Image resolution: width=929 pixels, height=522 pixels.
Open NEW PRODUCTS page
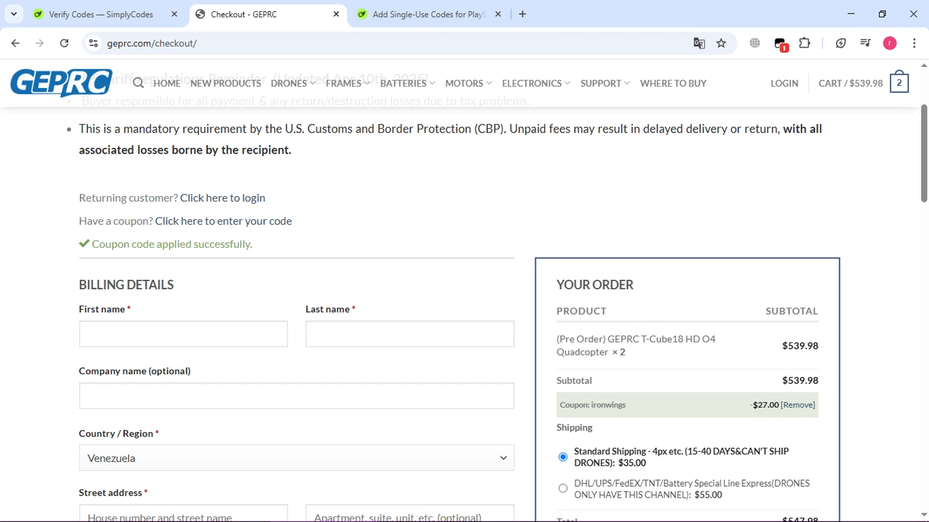tap(225, 83)
